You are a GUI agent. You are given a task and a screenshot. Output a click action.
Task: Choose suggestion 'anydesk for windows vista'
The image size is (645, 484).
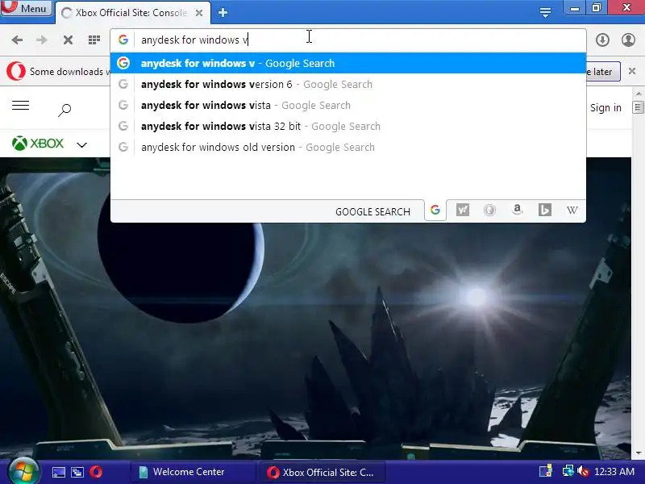point(348,105)
